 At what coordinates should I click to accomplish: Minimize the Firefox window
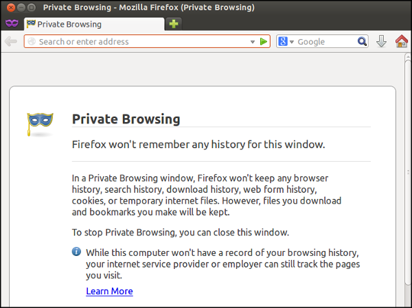20,8
